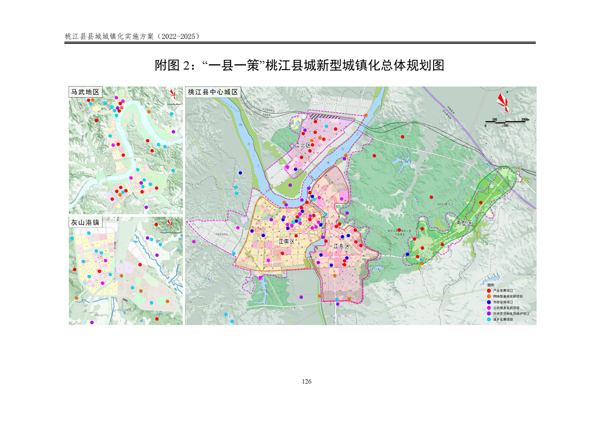Click the 灰山港镇 inset title box
The height and width of the screenshot is (424, 600).
pyautogui.click(x=86, y=222)
